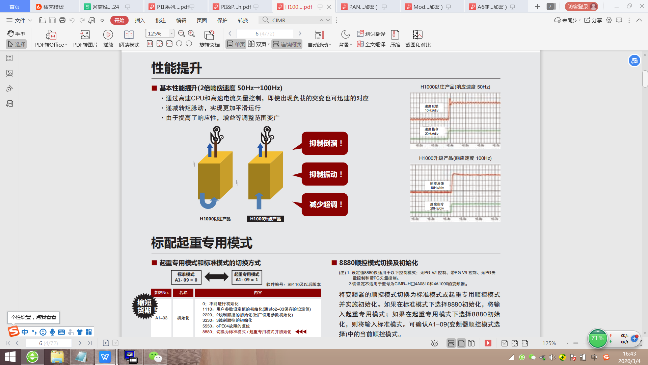The height and width of the screenshot is (365, 648).
Task: Start slideshow with 播放 icon
Action: tap(108, 35)
